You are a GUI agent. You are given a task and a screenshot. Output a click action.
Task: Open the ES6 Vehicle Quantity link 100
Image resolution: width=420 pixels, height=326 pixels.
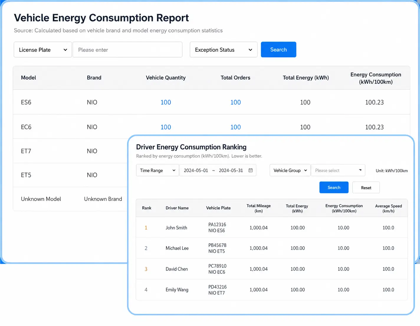(166, 102)
